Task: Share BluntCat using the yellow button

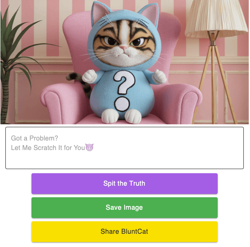Action: [x=125, y=232]
